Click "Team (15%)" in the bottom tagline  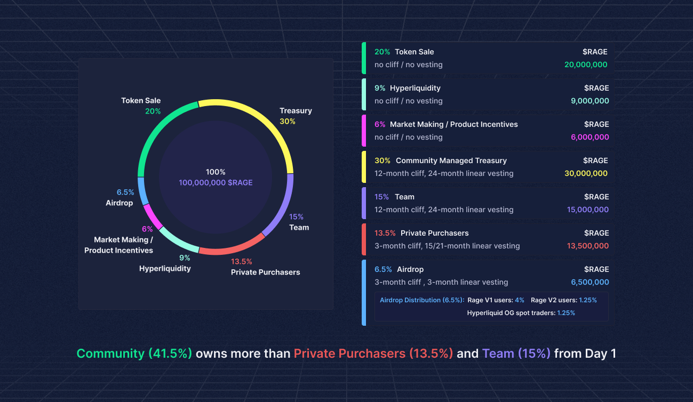point(517,354)
